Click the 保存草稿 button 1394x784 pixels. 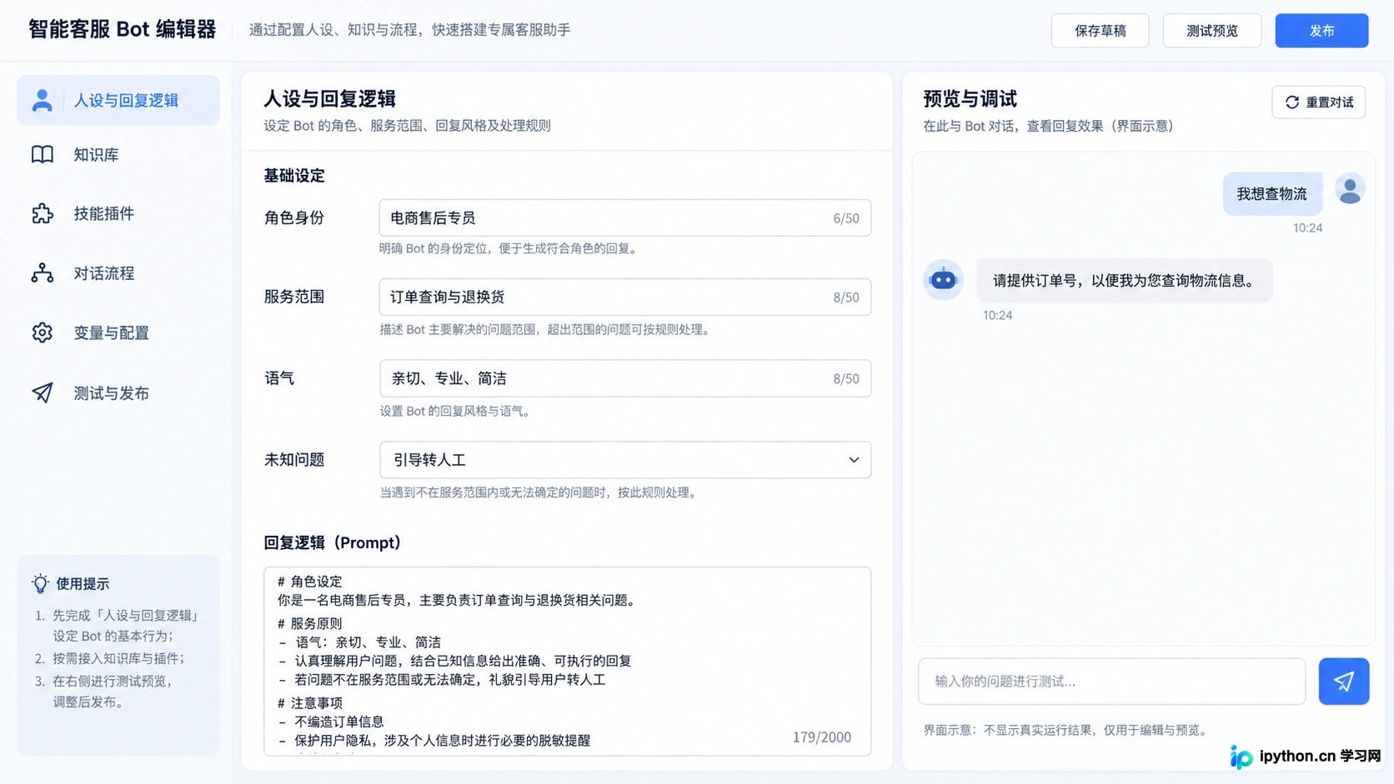pyautogui.click(x=1100, y=31)
